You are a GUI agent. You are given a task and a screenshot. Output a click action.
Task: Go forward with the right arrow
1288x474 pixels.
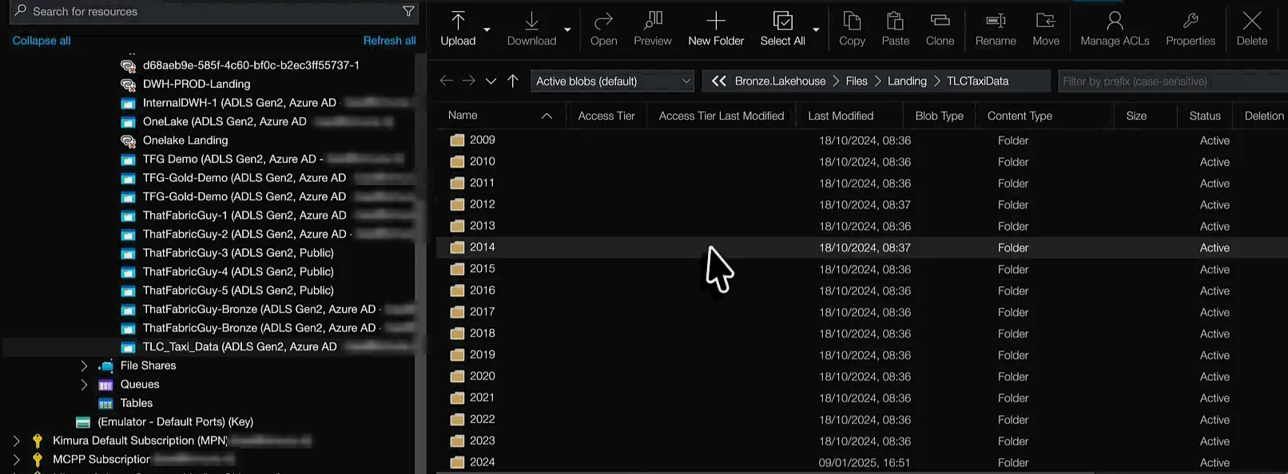tap(468, 81)
